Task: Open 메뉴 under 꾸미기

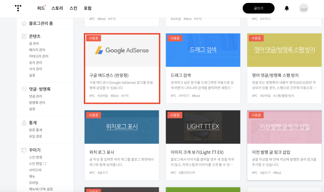Action: [x=32, y=177]
